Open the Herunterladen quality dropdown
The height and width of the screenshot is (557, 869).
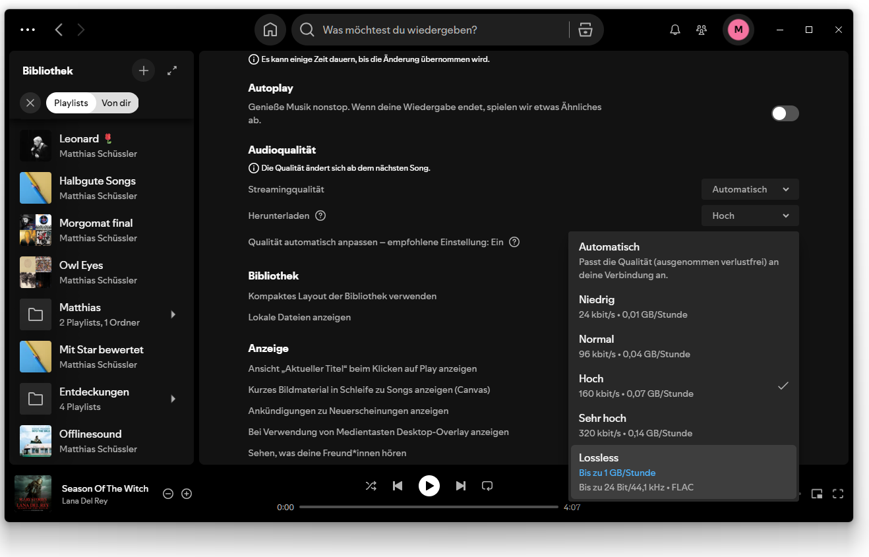point(750,216)
